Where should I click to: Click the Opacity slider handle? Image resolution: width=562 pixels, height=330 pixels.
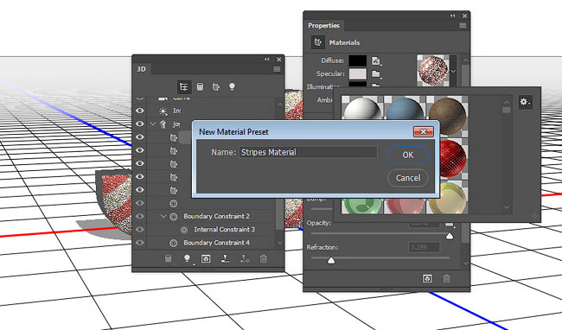coord(450,236)
